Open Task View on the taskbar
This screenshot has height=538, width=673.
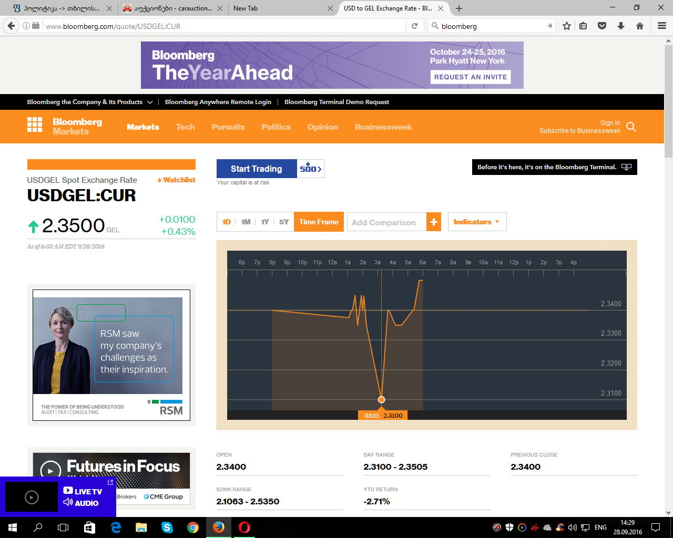[x=63, y=527]
